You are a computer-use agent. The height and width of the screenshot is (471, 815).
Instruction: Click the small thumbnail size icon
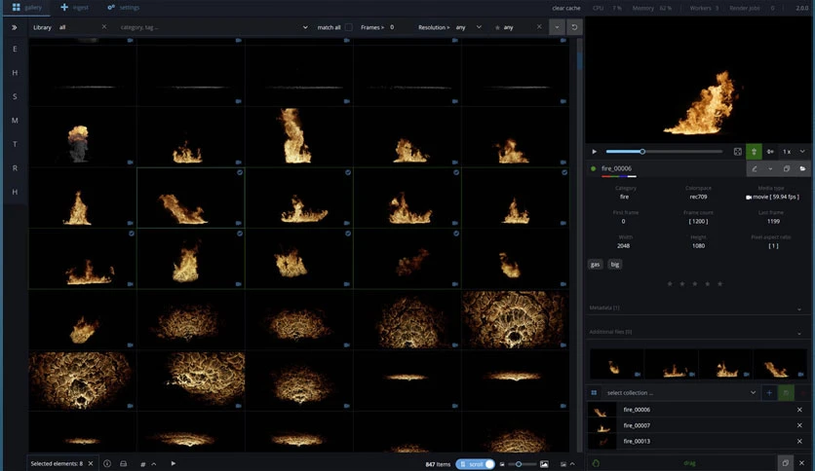502,464
